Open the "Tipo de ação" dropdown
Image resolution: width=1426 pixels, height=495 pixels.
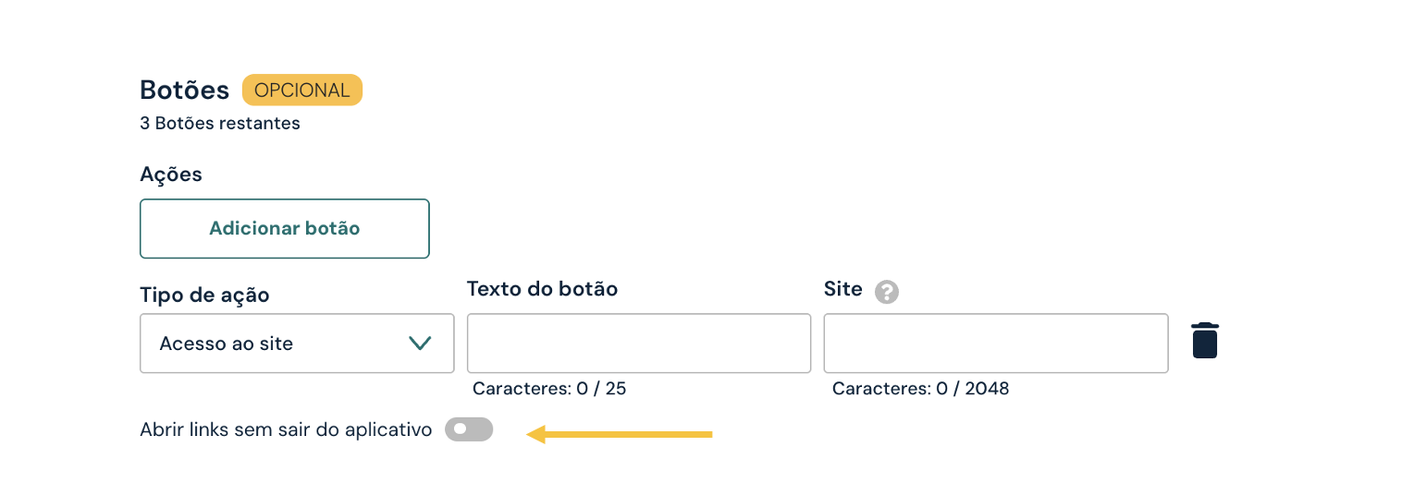(x=296, y=344)
